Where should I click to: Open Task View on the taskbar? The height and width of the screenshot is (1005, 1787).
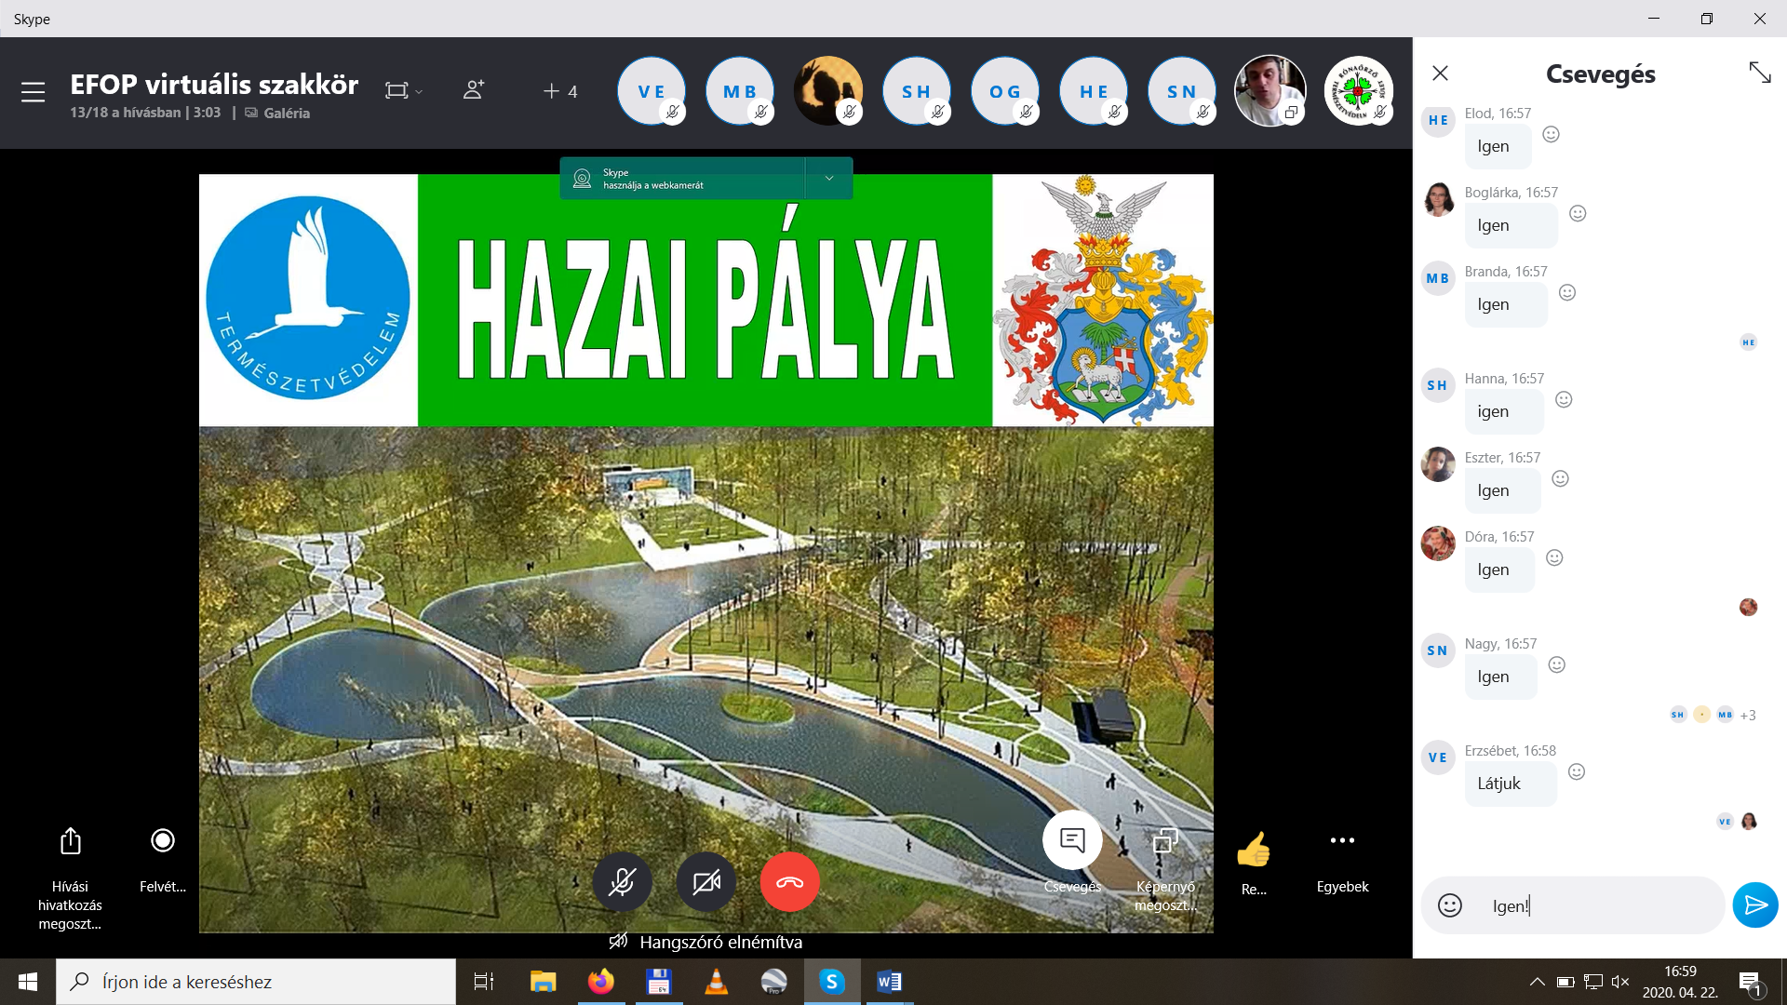click(x=484, y=982)
